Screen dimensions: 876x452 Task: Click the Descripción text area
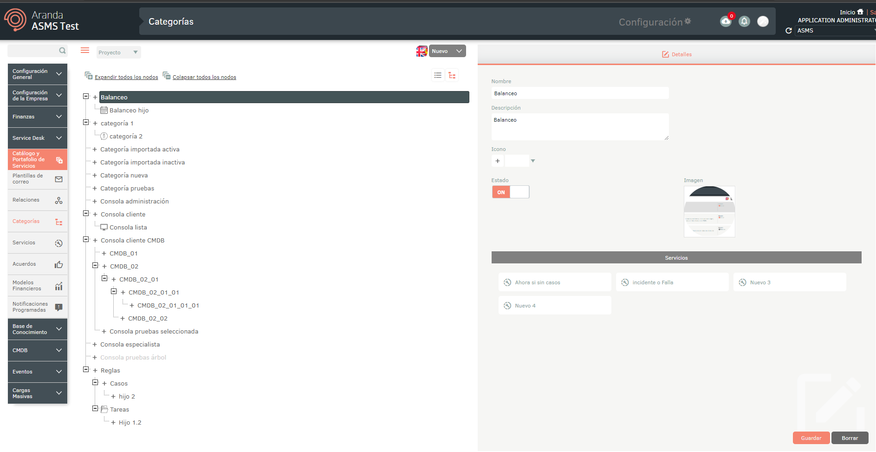(580, 127)
